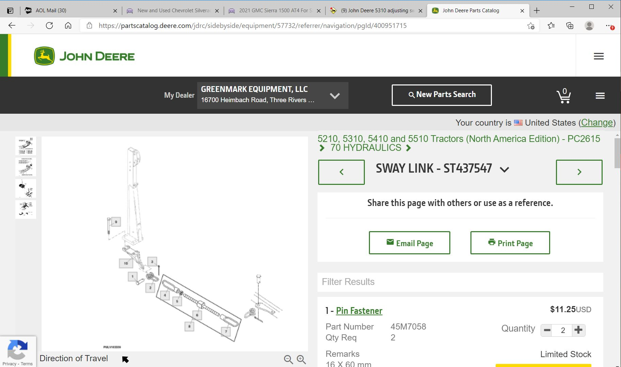Open the shopping cart
The image size is (621, 367).
pos(564,96)
